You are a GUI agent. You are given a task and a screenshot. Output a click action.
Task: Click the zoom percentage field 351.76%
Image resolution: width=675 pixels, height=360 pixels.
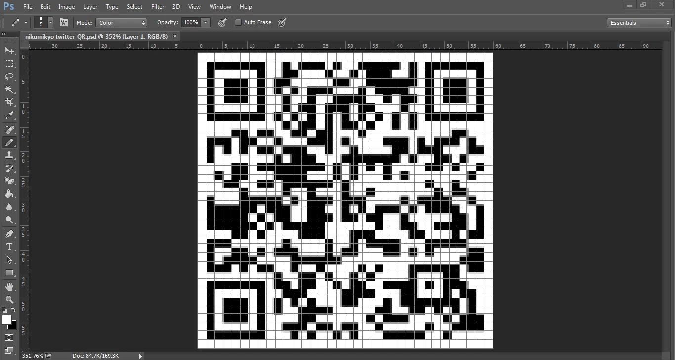[x=33, y=356]
